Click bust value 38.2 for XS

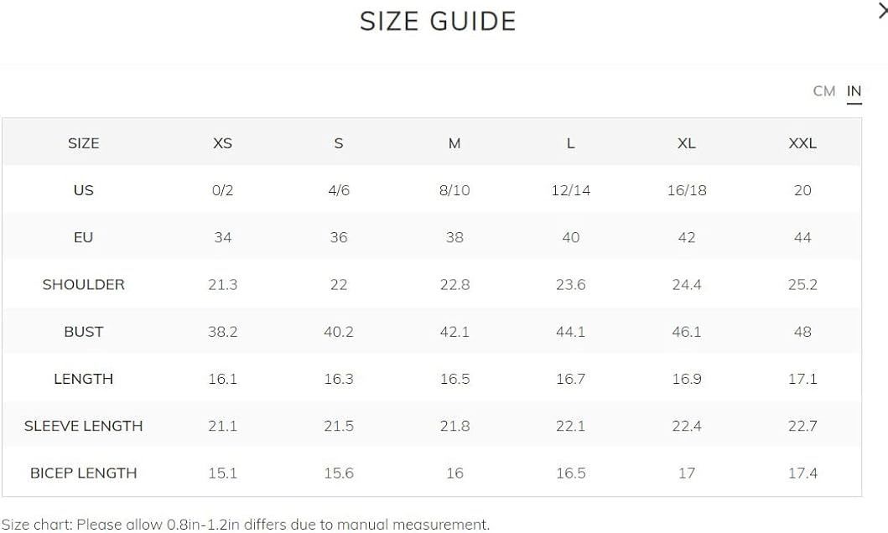[222, 332]
